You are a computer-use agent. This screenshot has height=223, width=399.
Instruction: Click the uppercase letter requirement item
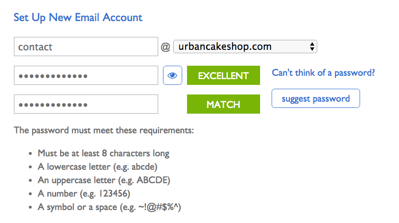104,180
